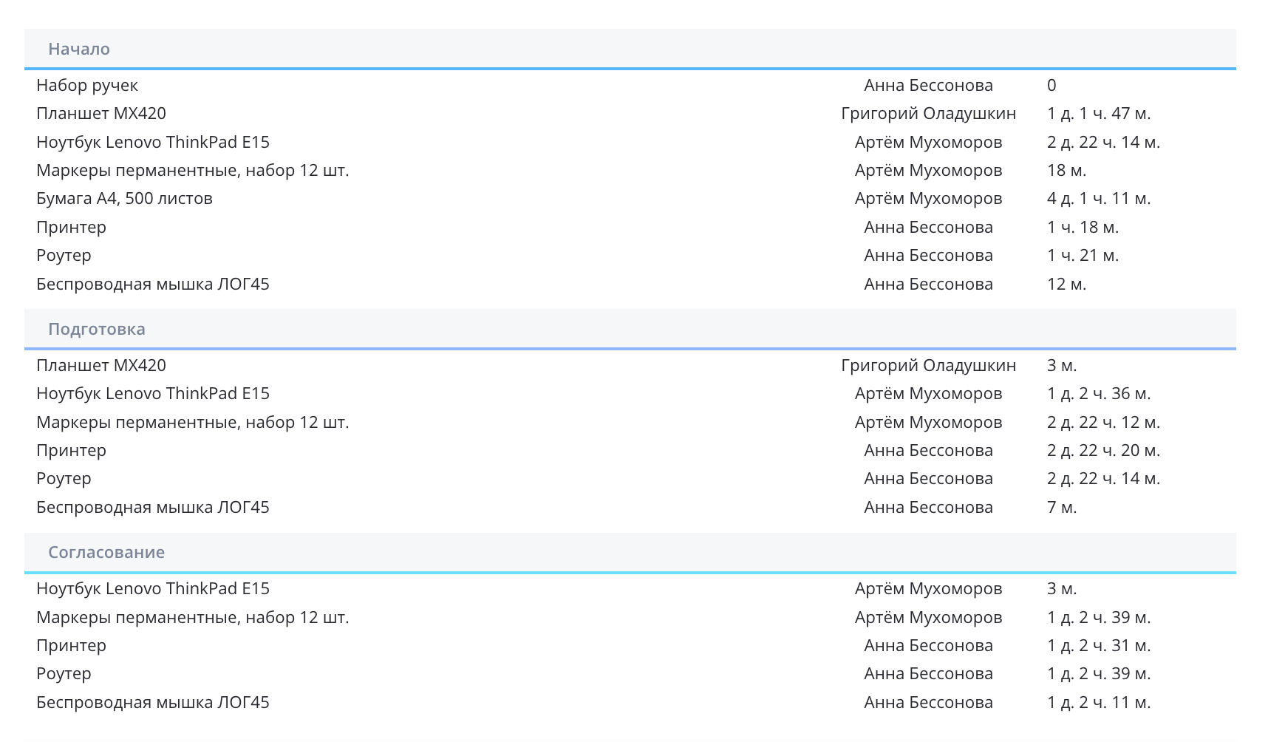Collapse the Подготовка group header
The height and width of the screenshot is (742, 1285).
point(97,329)
